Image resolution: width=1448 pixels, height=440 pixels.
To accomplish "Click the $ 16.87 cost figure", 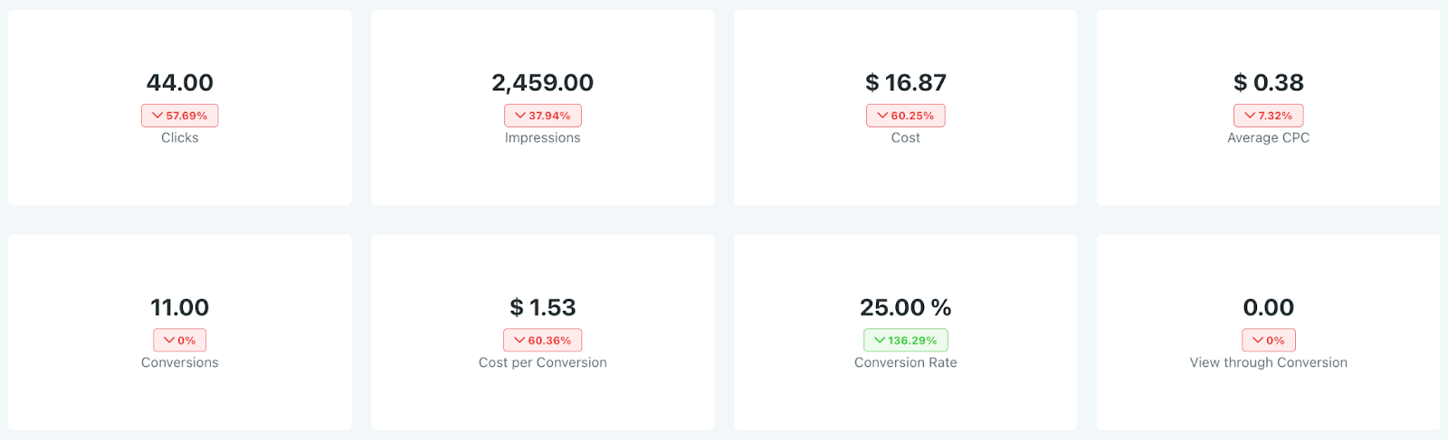I will [906, 83].
